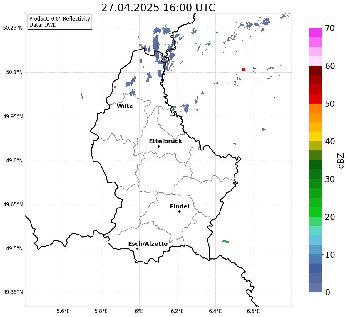Click the Findel station label
348x317 pixels.
tap(180, 206)
